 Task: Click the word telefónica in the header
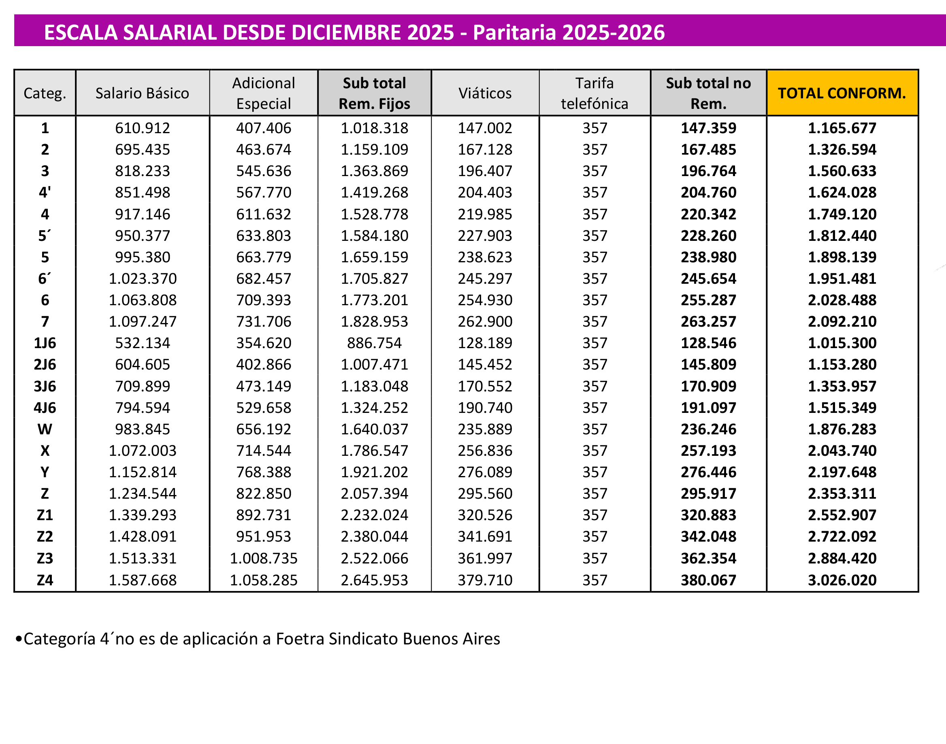594,104
